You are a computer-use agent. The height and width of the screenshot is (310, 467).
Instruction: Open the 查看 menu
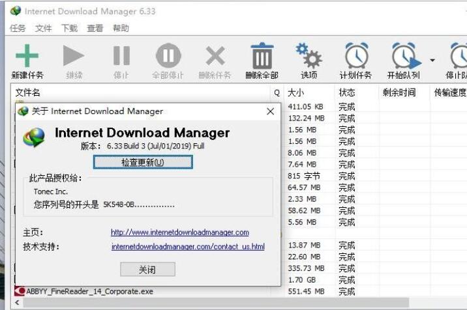95,28
